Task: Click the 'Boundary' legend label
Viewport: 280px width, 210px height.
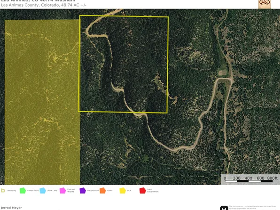Action: pos(12,191)
